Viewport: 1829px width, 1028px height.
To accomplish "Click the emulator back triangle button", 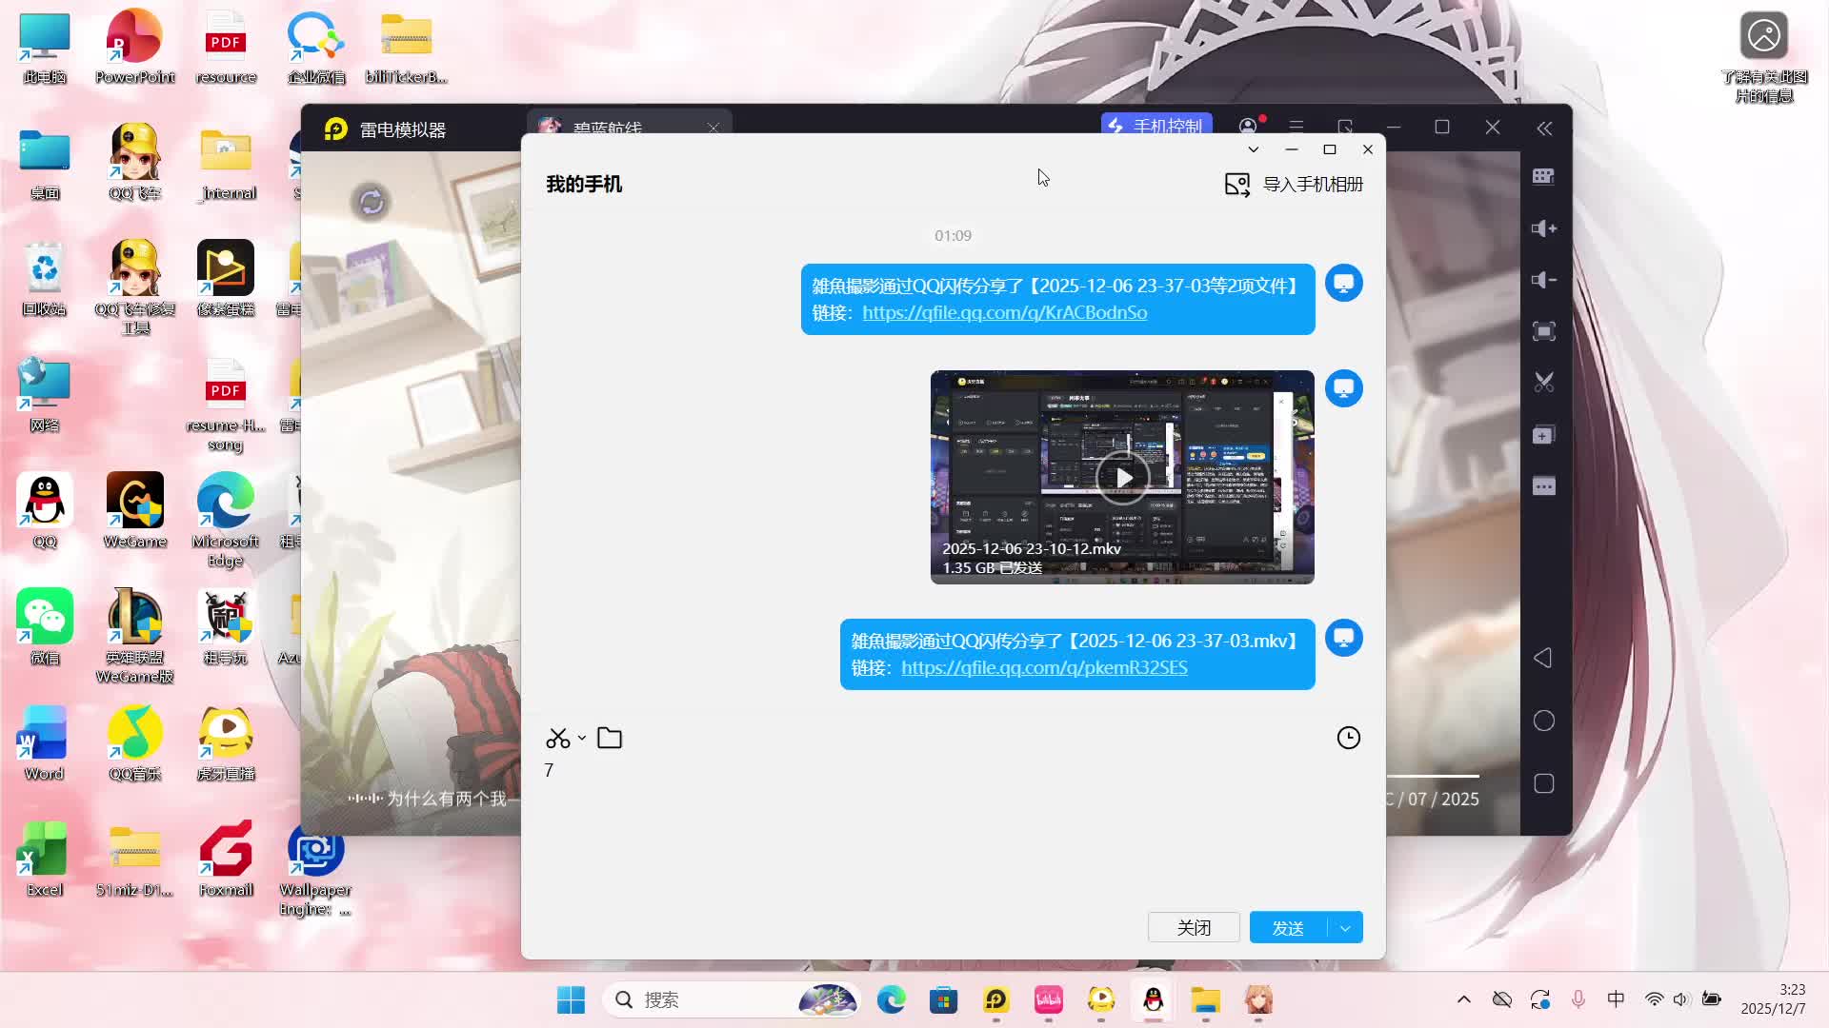I will (x=1543, y=658).
